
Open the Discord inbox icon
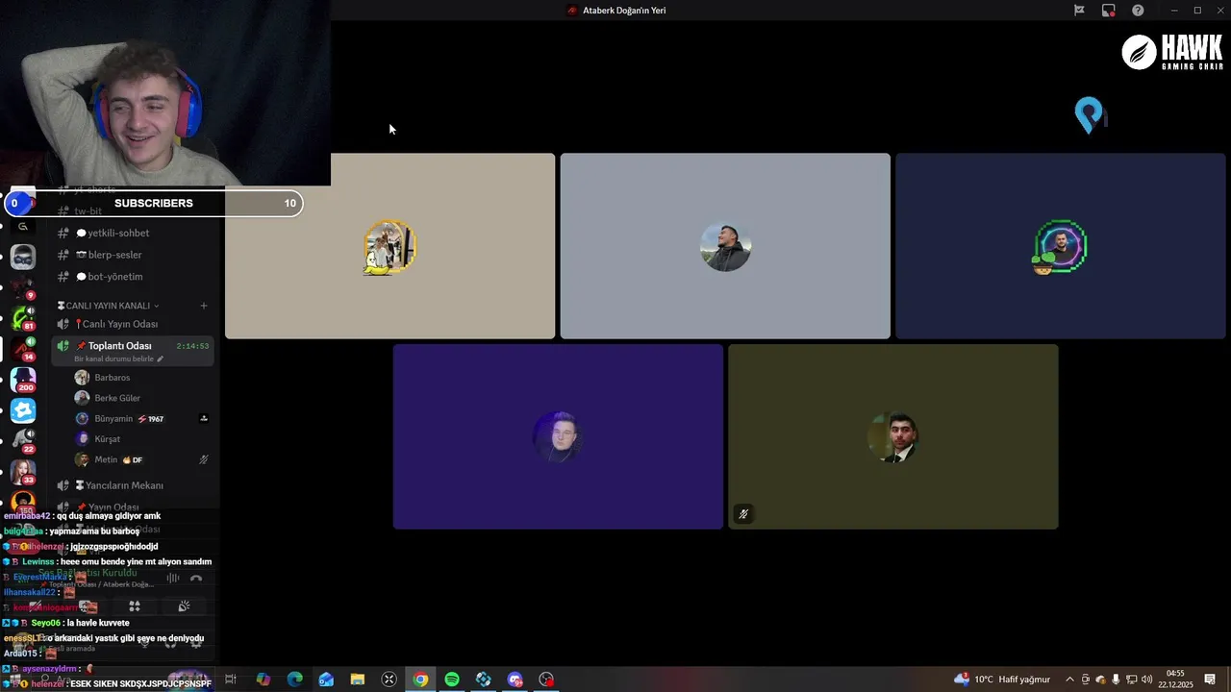point(1109,11)
